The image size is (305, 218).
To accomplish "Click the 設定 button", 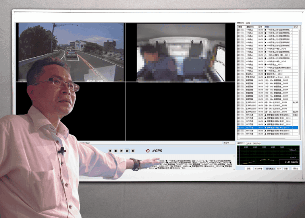I will click(249, 168).
